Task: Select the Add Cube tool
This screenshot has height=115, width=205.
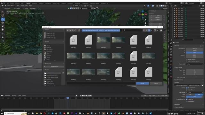Action: click(x=3, y=41)
